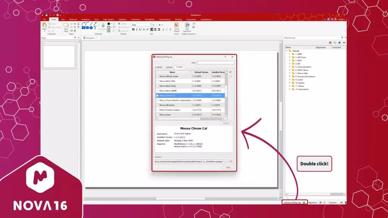The width and height of the screenshot is (388, 218).
Task: Click the Insert Object icon
Action: [x=177, y=26]
